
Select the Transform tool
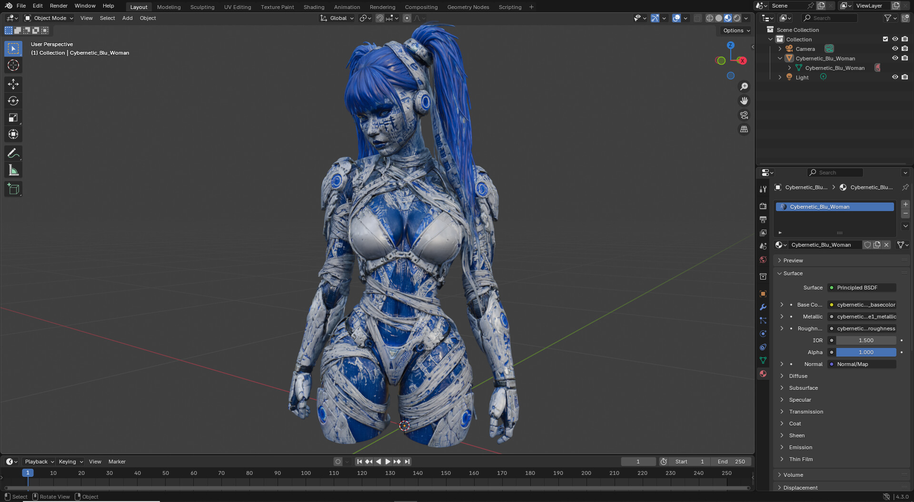[13, 134]
